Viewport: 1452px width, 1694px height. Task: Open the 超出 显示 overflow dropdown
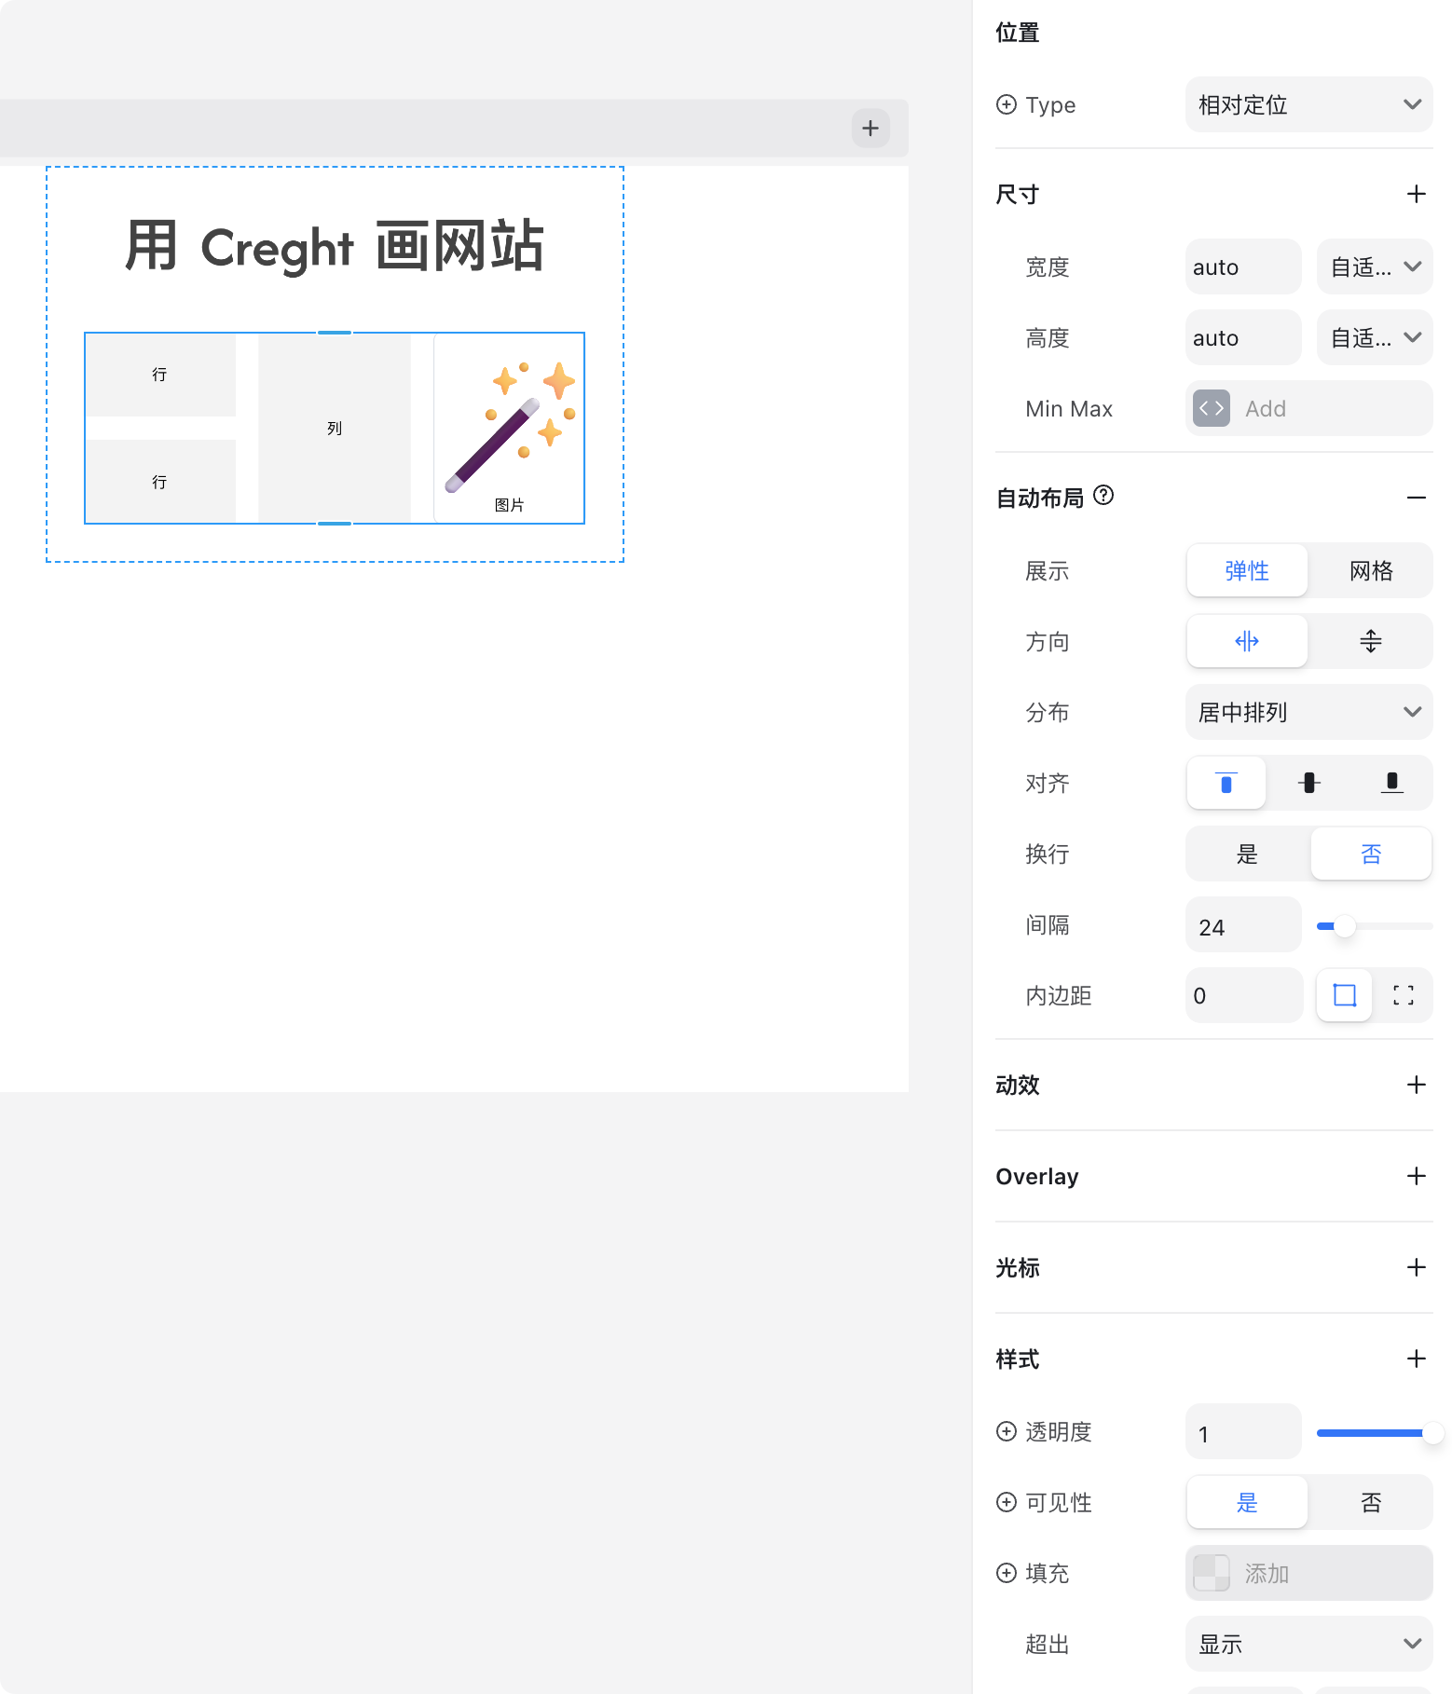(1308, 1644)
